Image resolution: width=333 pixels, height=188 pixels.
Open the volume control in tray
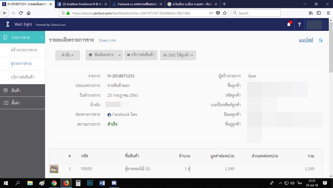tap(292, 183)
